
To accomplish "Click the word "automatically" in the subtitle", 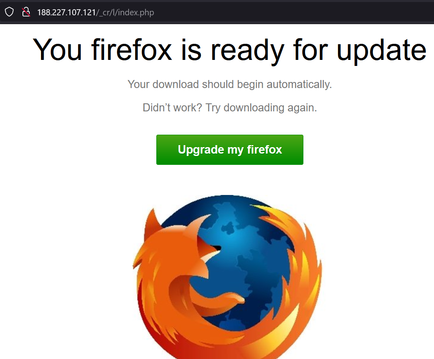I will click(299, 84).
